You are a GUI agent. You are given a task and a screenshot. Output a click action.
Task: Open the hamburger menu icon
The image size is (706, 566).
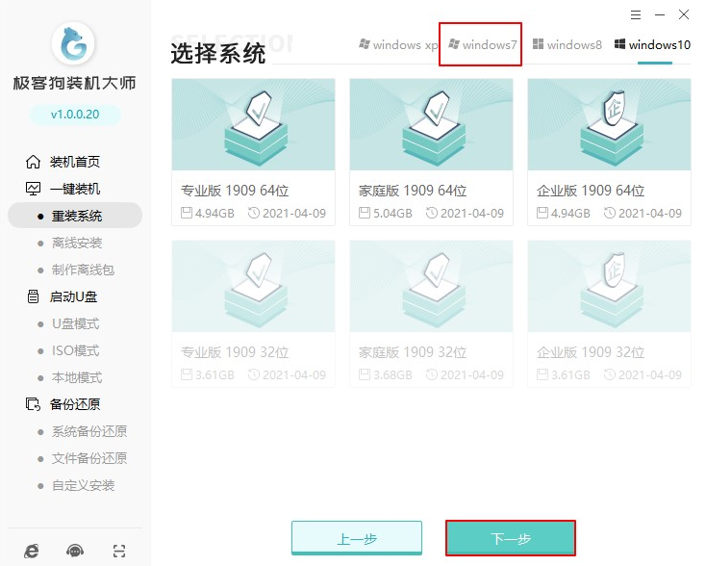click(636, 14)
